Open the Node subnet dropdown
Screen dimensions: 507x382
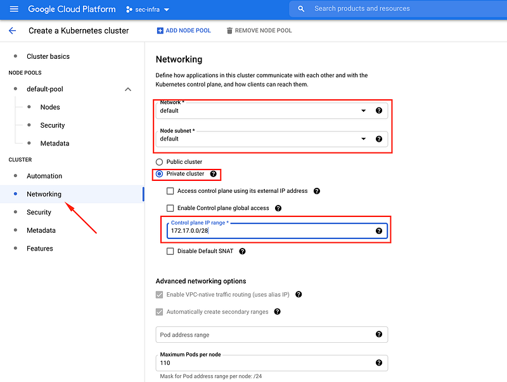tap(363, 139)
